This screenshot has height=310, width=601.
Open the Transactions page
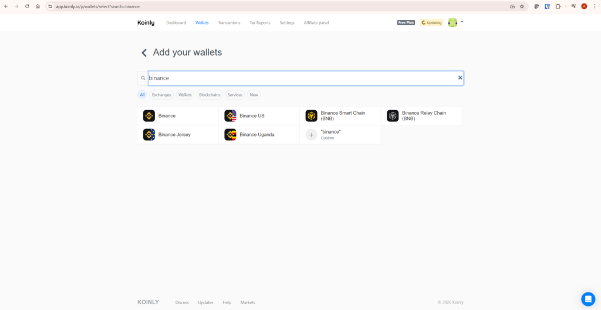(229, 23)
